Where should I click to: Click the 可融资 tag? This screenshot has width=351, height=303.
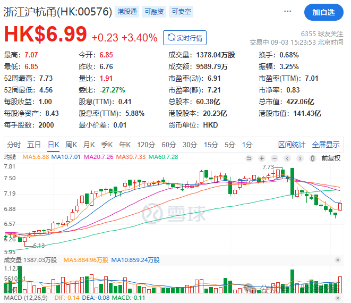[x=154, y=12]
